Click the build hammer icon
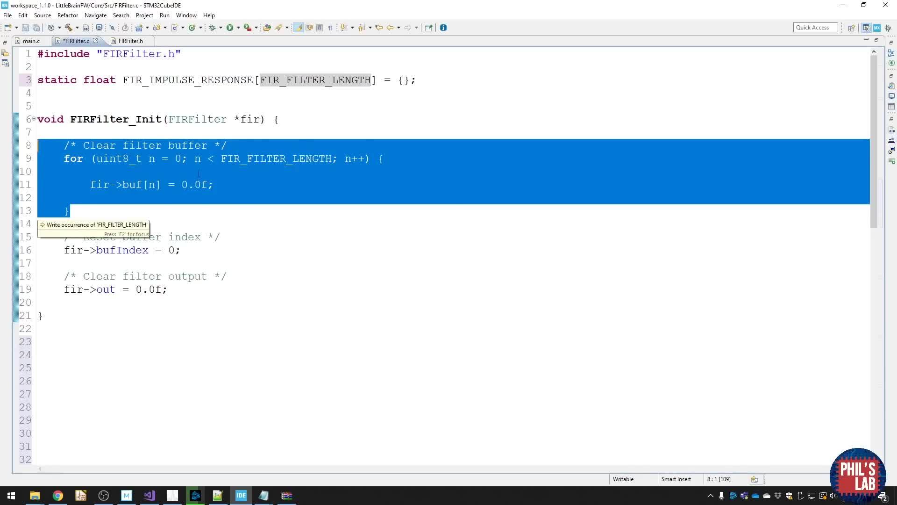 (x=68, y=28)
